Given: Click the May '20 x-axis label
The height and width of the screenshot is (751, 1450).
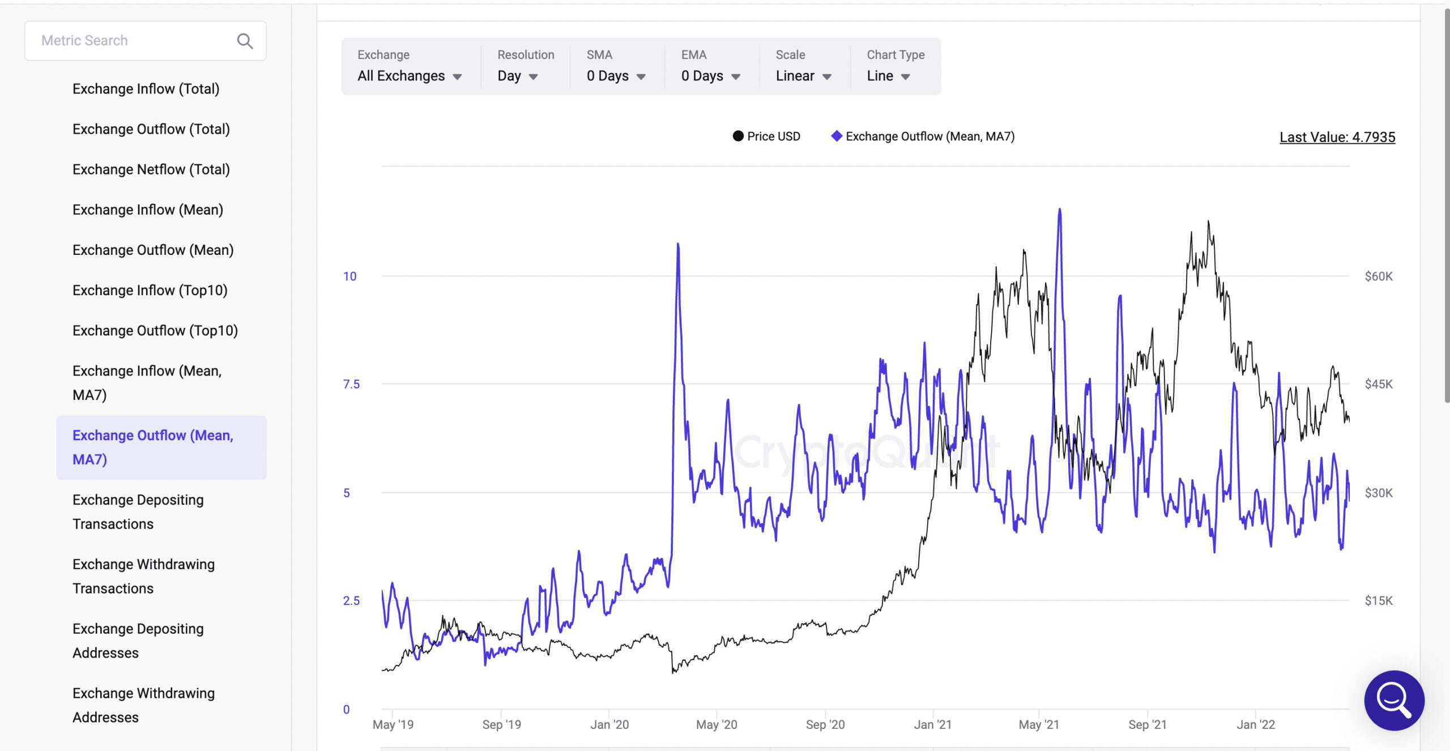Looking at the screenshot, I should tap(717, 724).
